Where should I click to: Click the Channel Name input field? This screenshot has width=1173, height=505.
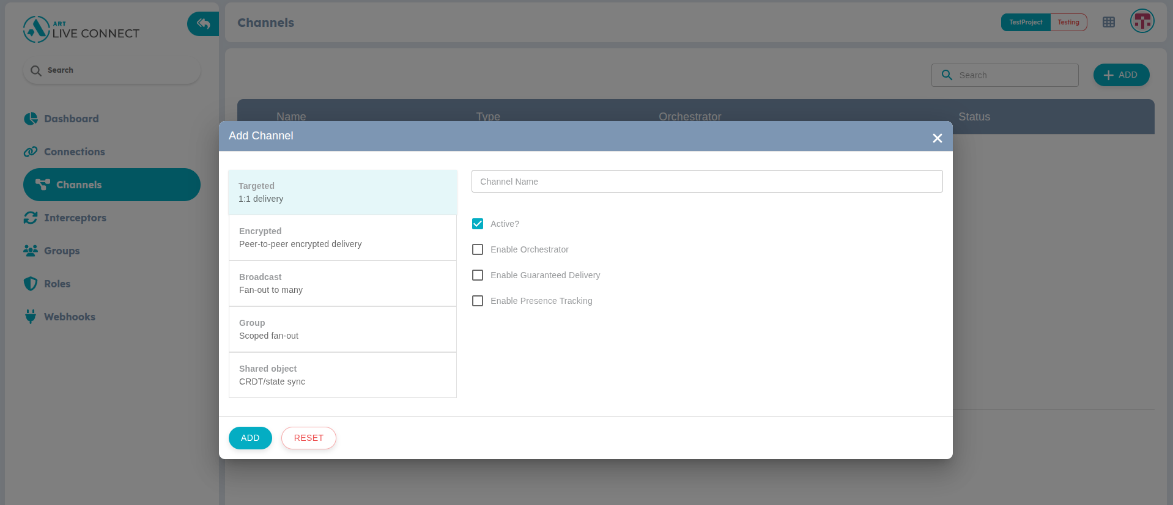pyautogui.click(x=706, y=182)
